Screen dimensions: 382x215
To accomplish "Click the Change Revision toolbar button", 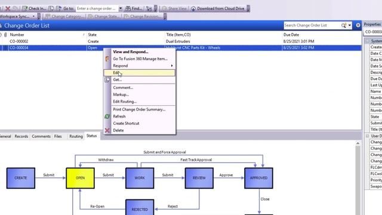I will click(142, 16).
